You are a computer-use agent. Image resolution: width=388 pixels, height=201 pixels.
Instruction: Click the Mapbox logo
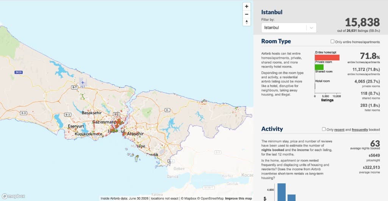[x=13, y=196]
